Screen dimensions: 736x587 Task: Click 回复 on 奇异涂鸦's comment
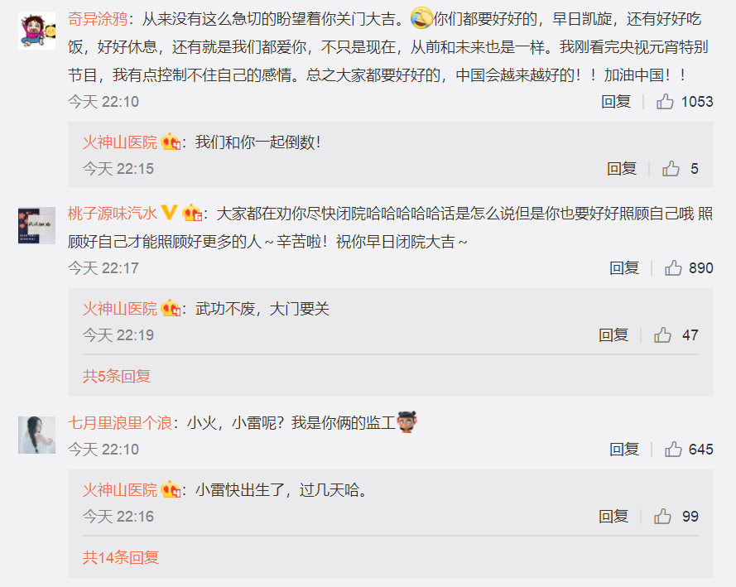coord(616,101)
